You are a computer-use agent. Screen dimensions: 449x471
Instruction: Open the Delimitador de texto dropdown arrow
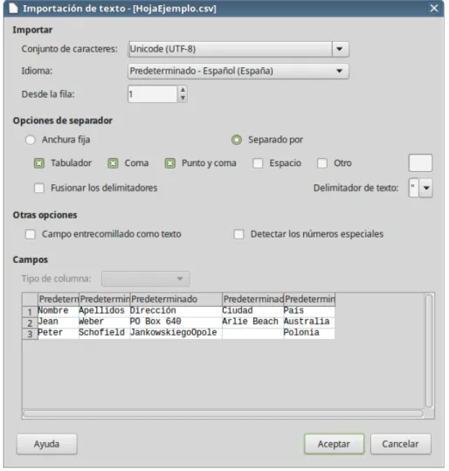coord(426,188)
